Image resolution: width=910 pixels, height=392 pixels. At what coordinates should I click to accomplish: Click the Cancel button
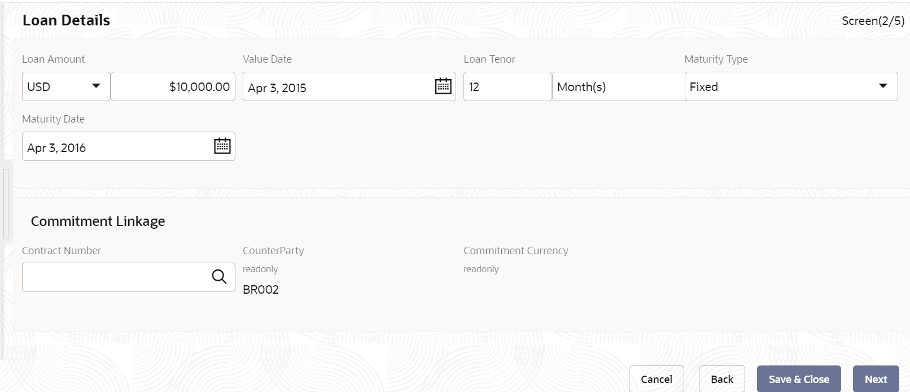coord(657,379)
